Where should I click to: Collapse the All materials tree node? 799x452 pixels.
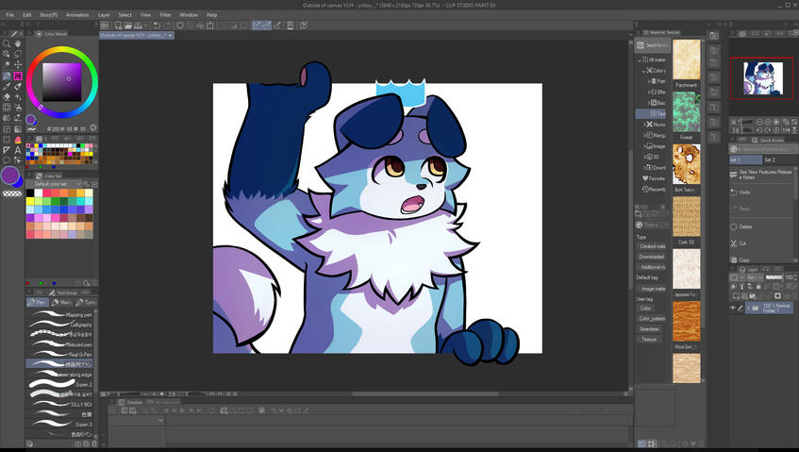tap(640, 59)
